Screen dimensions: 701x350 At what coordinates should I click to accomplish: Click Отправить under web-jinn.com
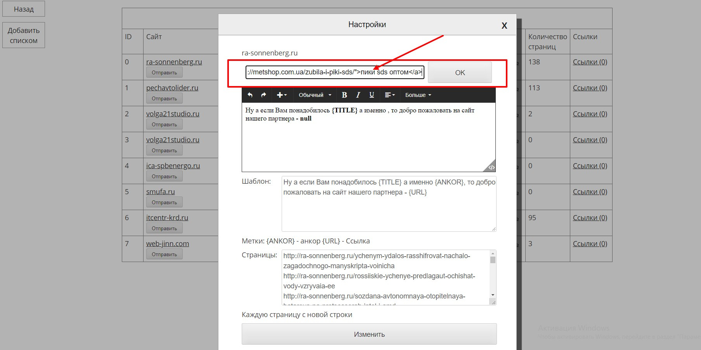click(x=164, y=254)
